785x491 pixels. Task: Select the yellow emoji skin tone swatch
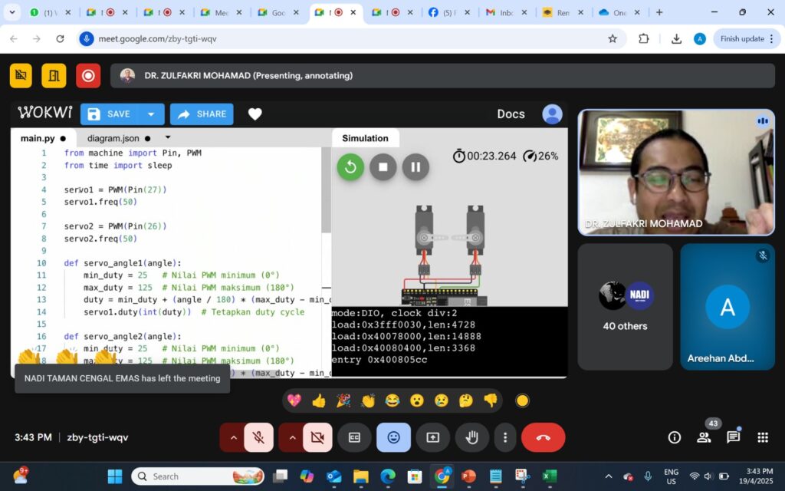tap(522, 400)
